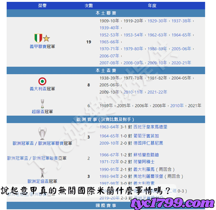Click the 1971-72年 final link

click(109, 162)
